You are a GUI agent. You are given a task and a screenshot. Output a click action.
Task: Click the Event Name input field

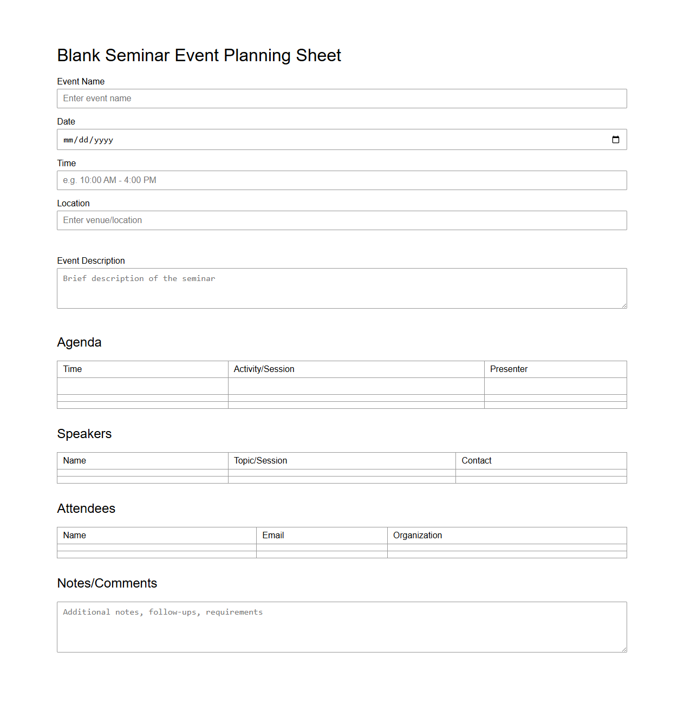[341, 99]
